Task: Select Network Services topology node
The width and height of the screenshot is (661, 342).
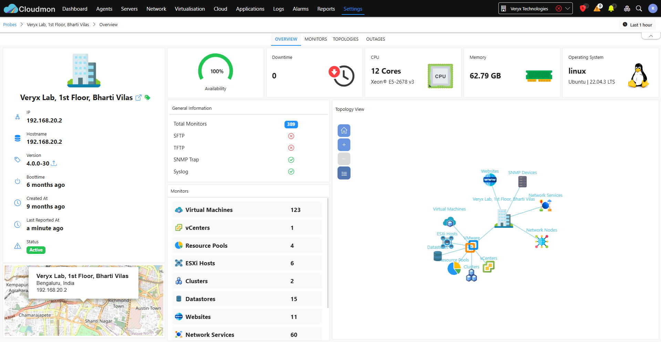Action: (x=545, y=205)
